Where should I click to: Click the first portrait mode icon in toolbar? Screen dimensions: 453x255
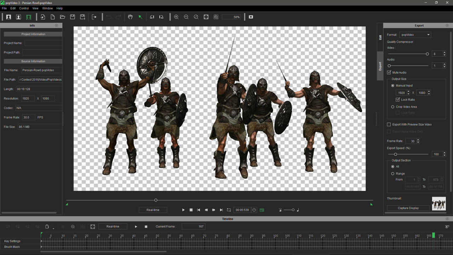[x=8, y=17]
